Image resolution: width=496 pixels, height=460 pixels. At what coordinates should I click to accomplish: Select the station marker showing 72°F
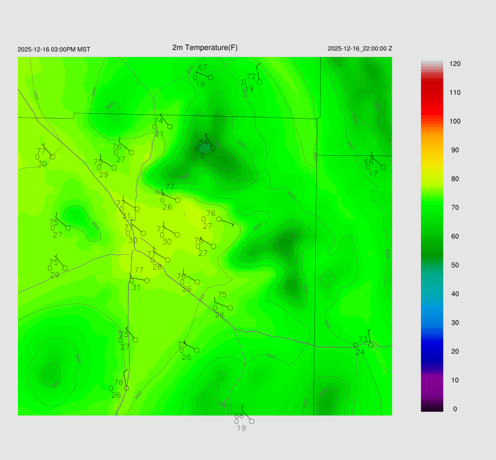tap(259, 82)
